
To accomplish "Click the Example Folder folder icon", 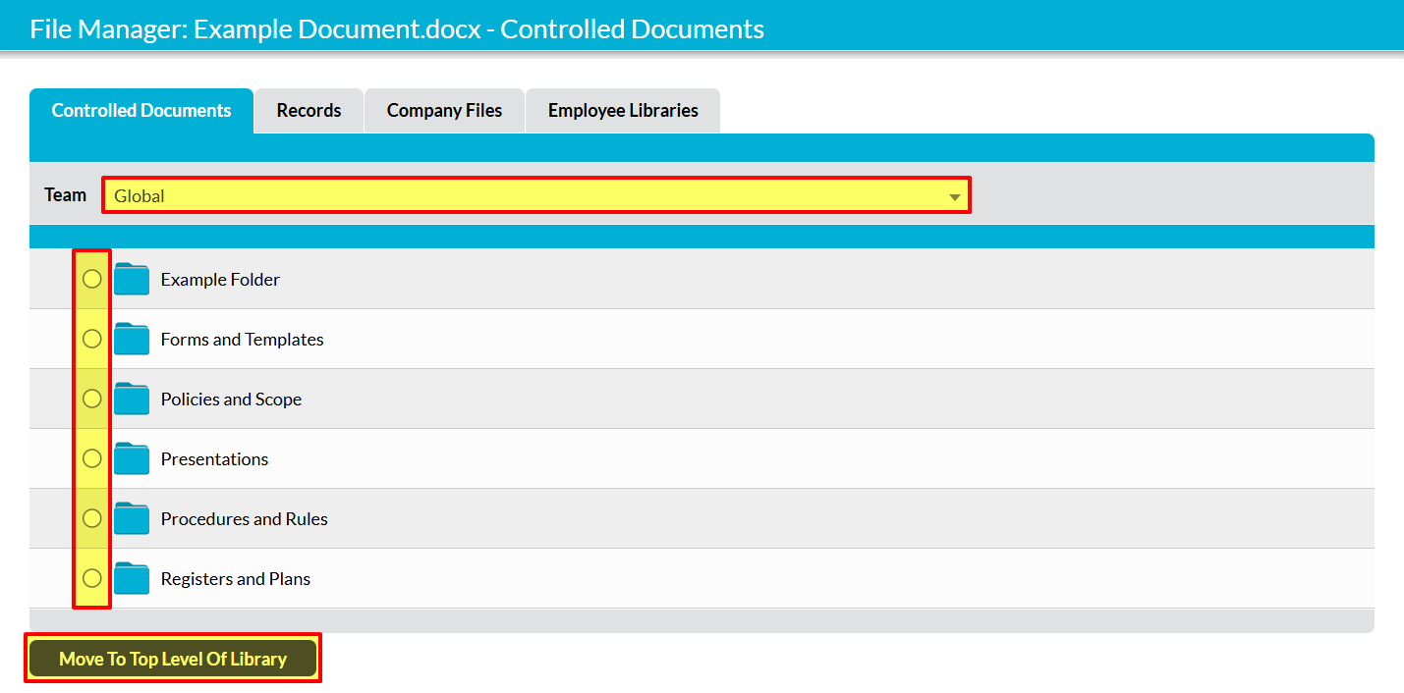I will tap(132, 280).
